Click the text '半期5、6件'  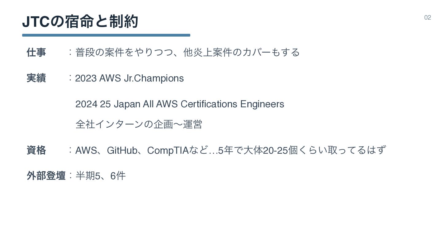pos(101,176)
